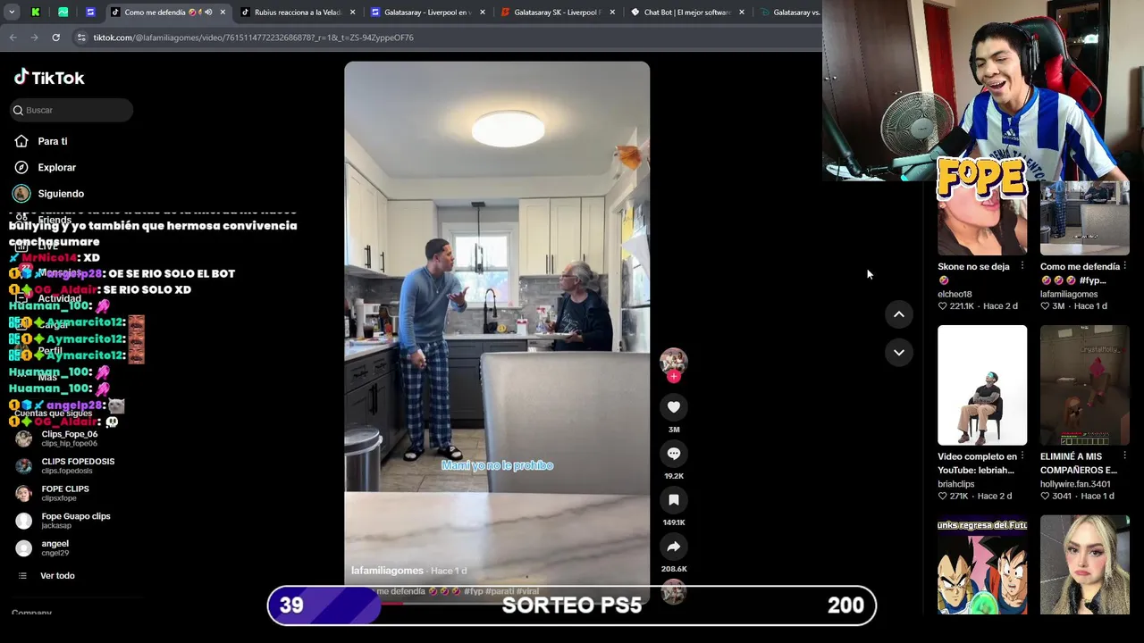
Task: Click the briahclips author name
Action: 956,484
